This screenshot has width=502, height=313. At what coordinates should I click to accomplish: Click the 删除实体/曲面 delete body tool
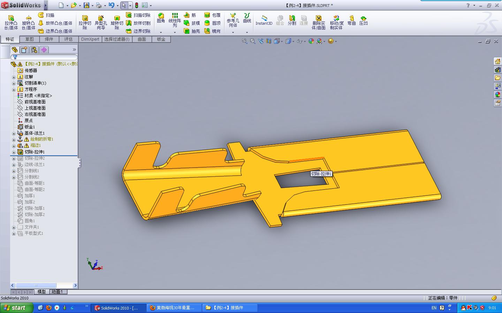(318, 22)
